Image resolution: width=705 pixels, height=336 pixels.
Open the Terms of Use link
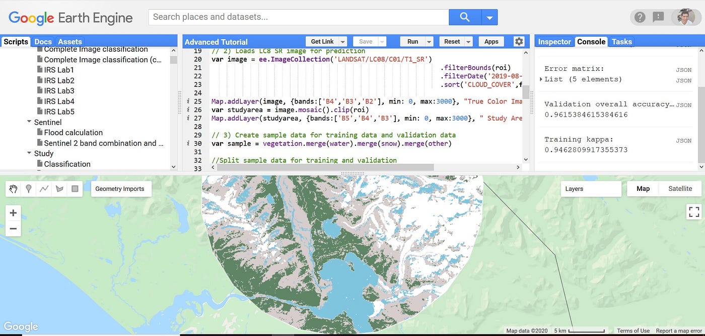pyautogui.click(x=633, y=330)
